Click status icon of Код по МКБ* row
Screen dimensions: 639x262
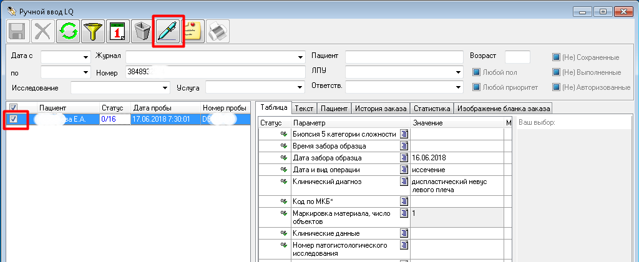(283, 201)
